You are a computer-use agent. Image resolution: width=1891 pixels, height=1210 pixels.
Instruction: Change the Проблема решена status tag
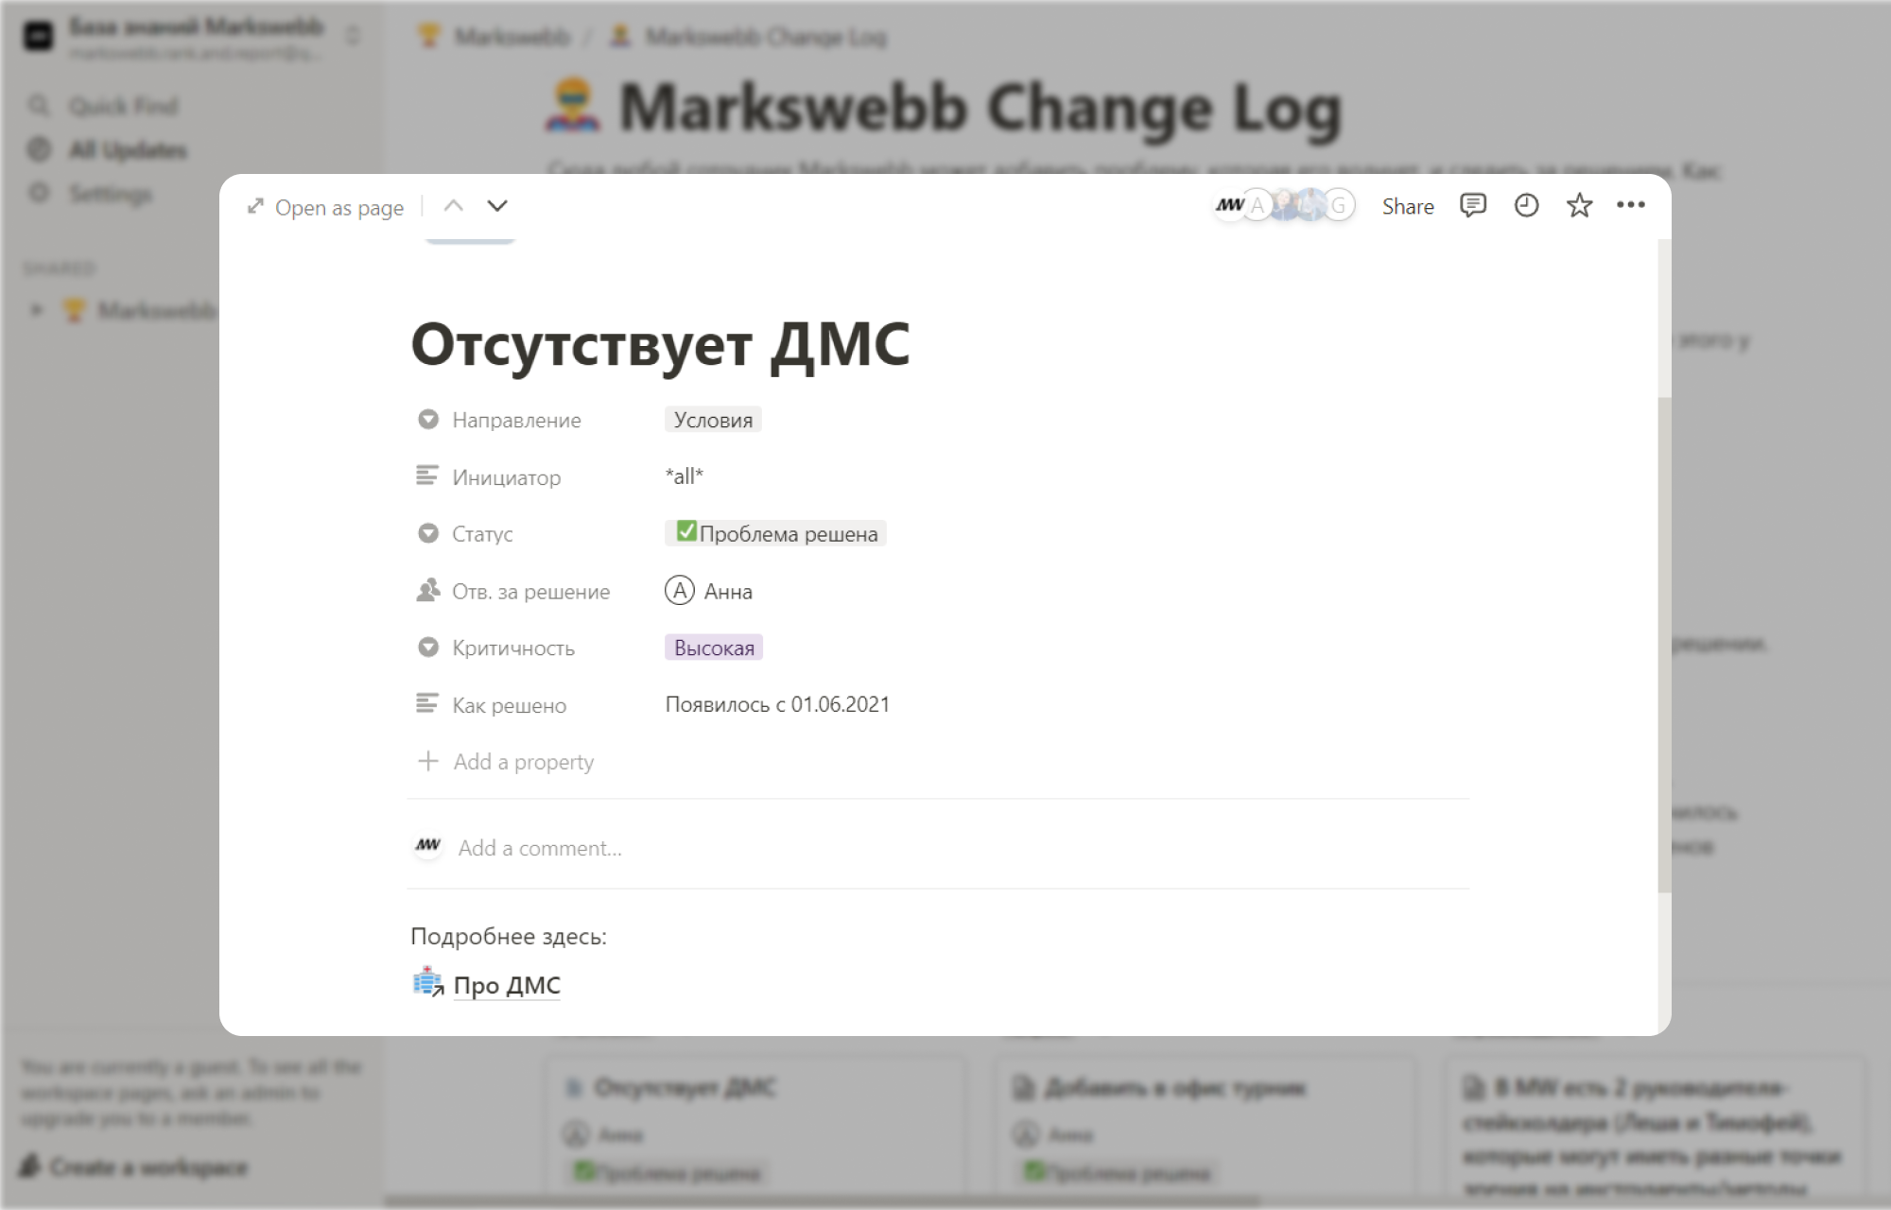click(775, 533)
